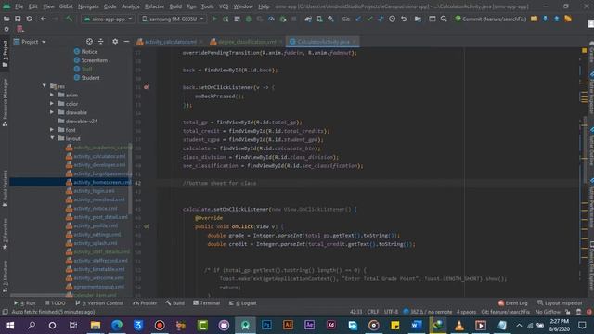Screen dimensions: 594x334
Task: Open the Profiler tool window
Action: tap(145, 303)
